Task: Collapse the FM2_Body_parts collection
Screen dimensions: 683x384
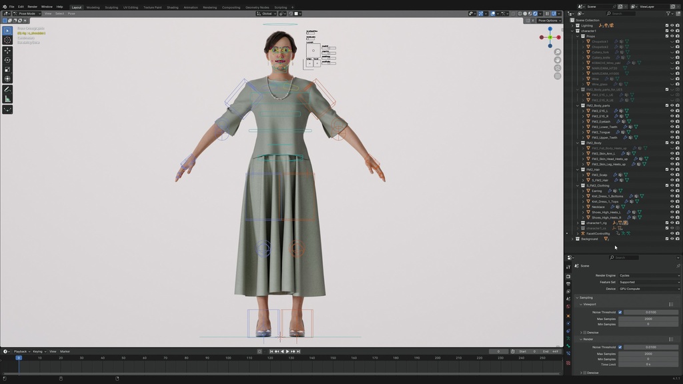Action: coord(579,105)
